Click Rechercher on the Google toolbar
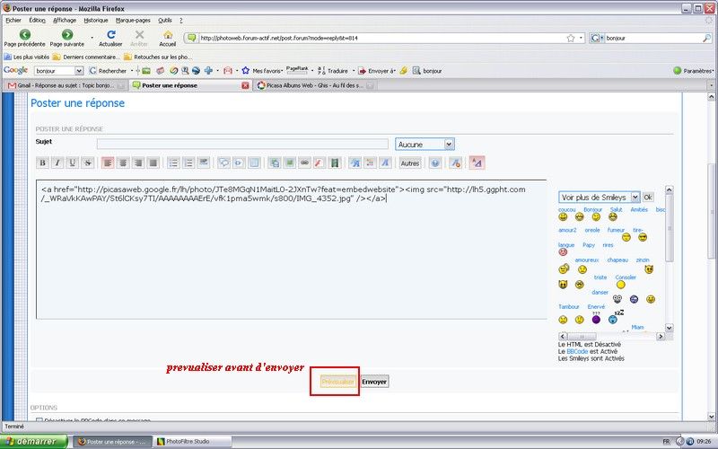 click(108, 71)
